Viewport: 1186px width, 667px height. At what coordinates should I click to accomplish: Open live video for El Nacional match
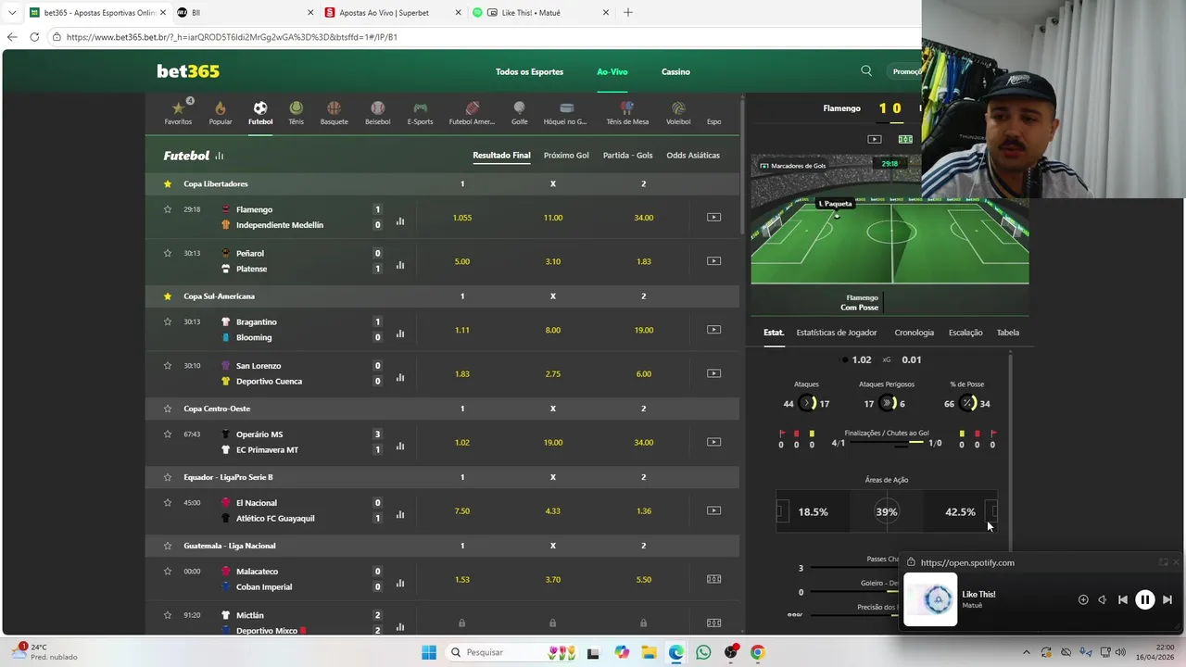713,510
